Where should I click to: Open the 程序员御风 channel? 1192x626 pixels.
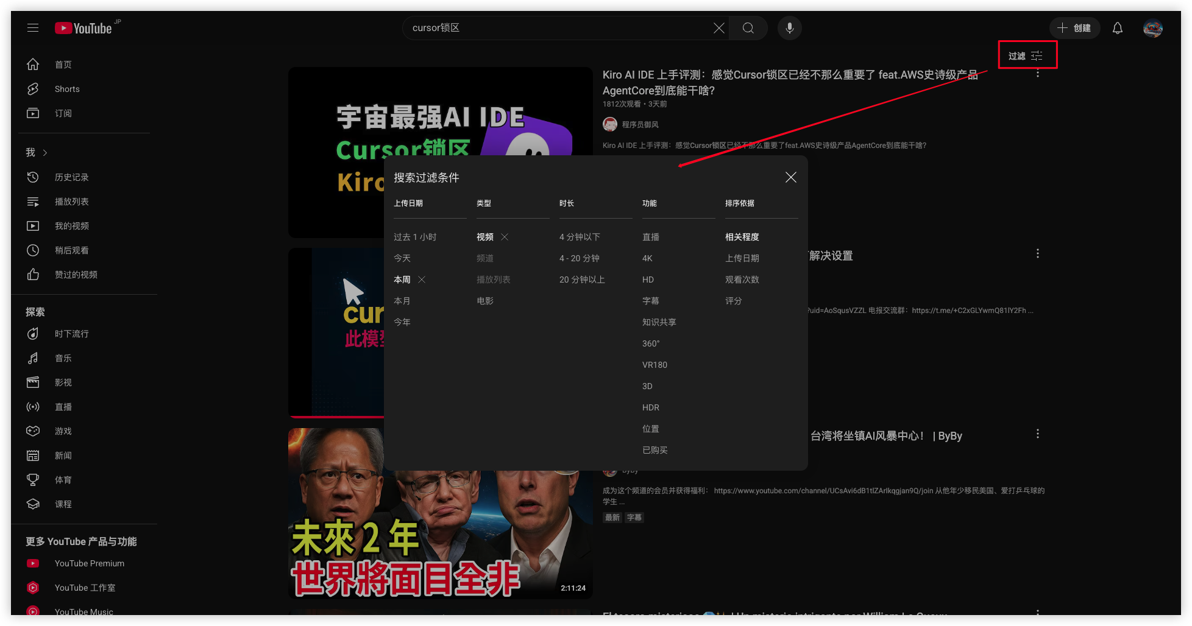click(640, 124)
